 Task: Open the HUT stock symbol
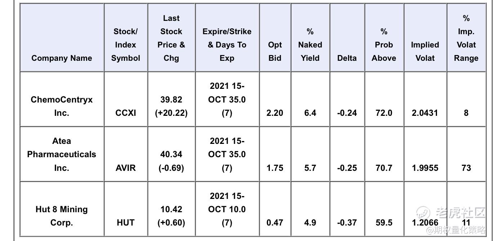pos(125,223)
